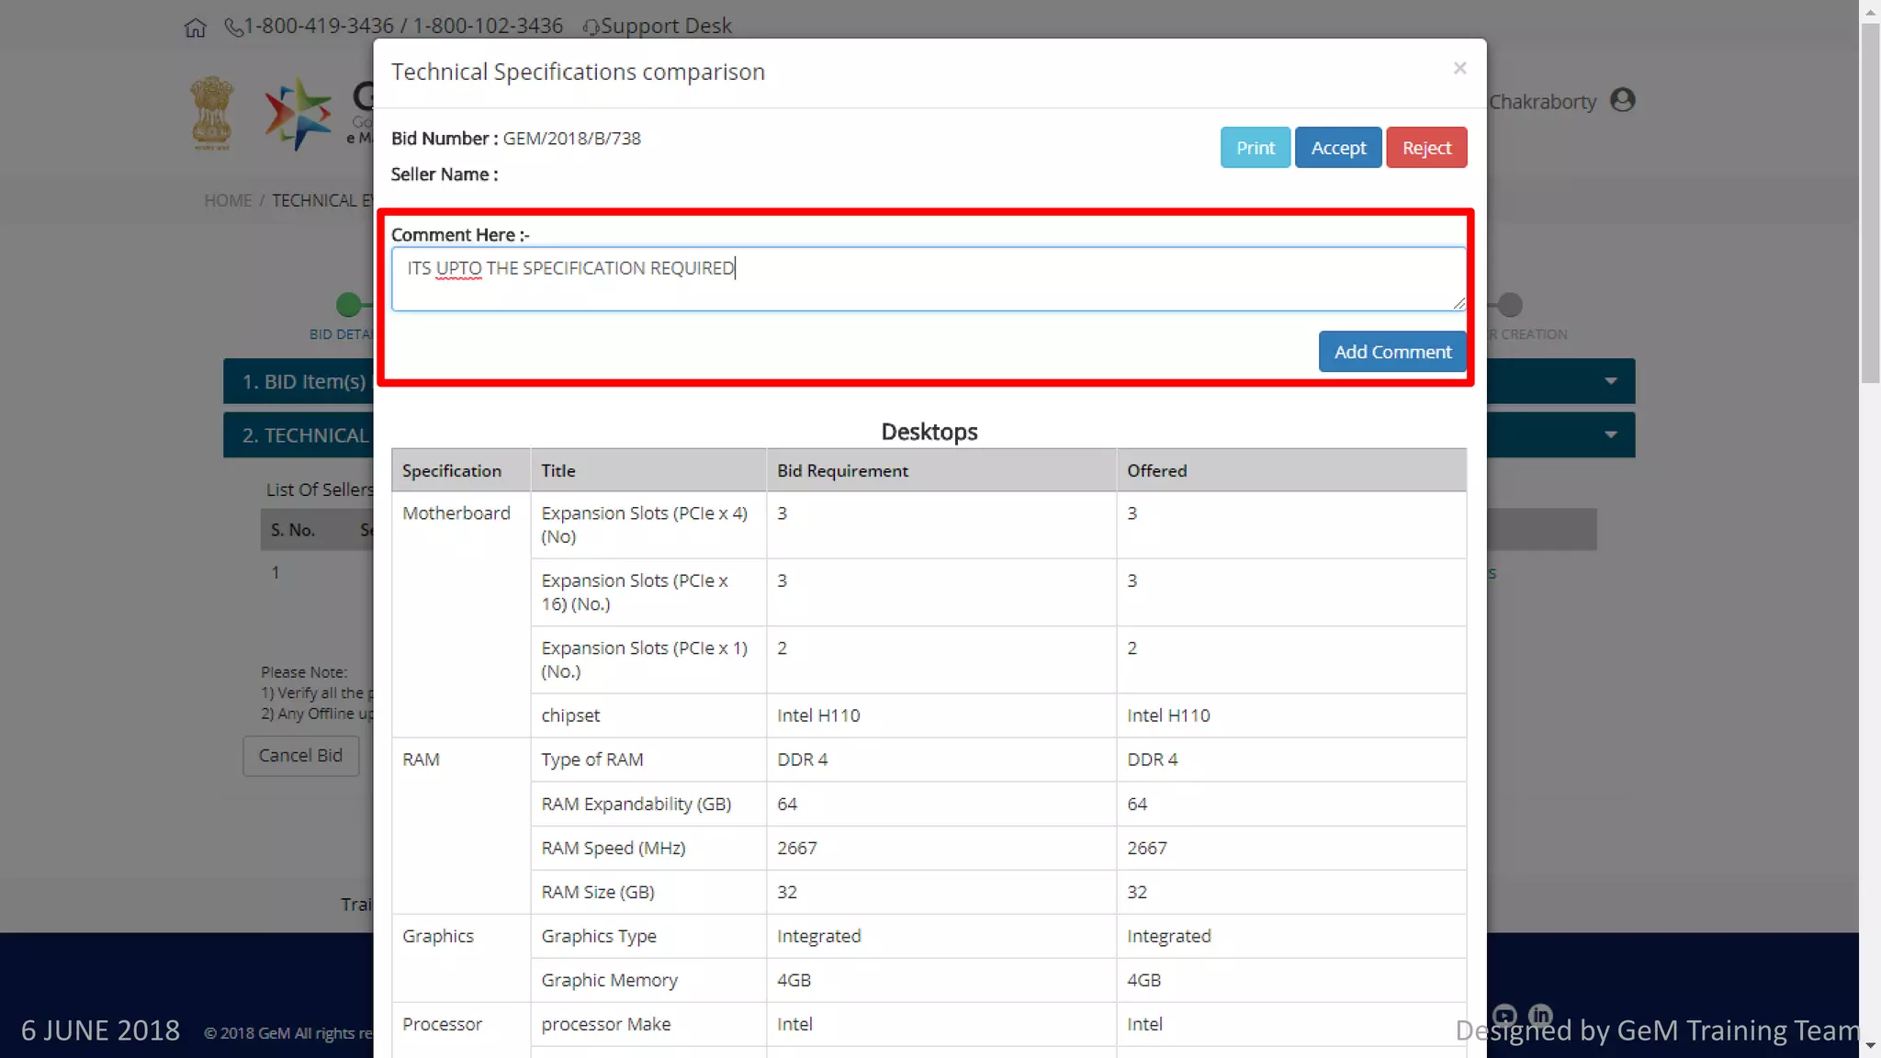The height and width of the screenshot is (1058, 1881).
Task: Click the green BID DETAILS step circle
Action: tap(348, 304)
